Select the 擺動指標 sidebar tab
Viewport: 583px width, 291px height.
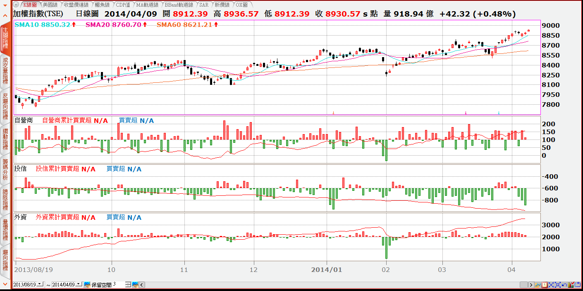tap(5, 139)
